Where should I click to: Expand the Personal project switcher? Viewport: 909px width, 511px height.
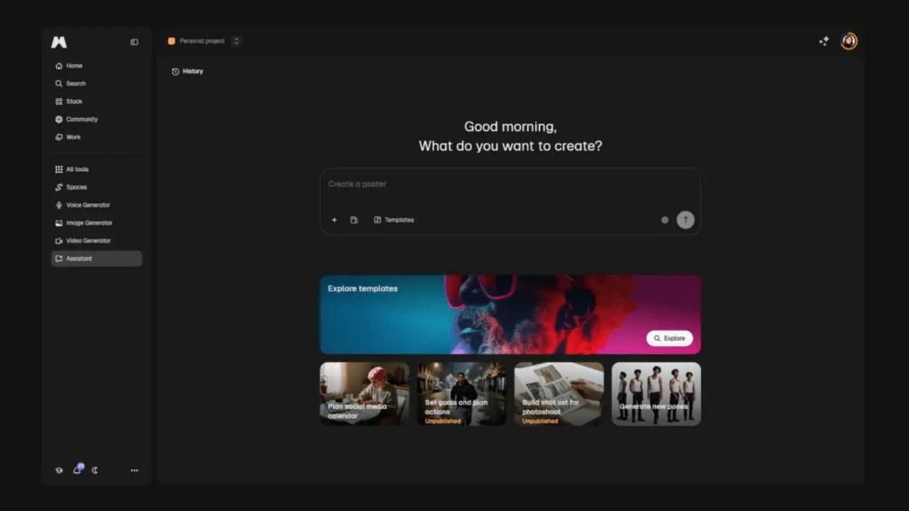click(235, 41)
